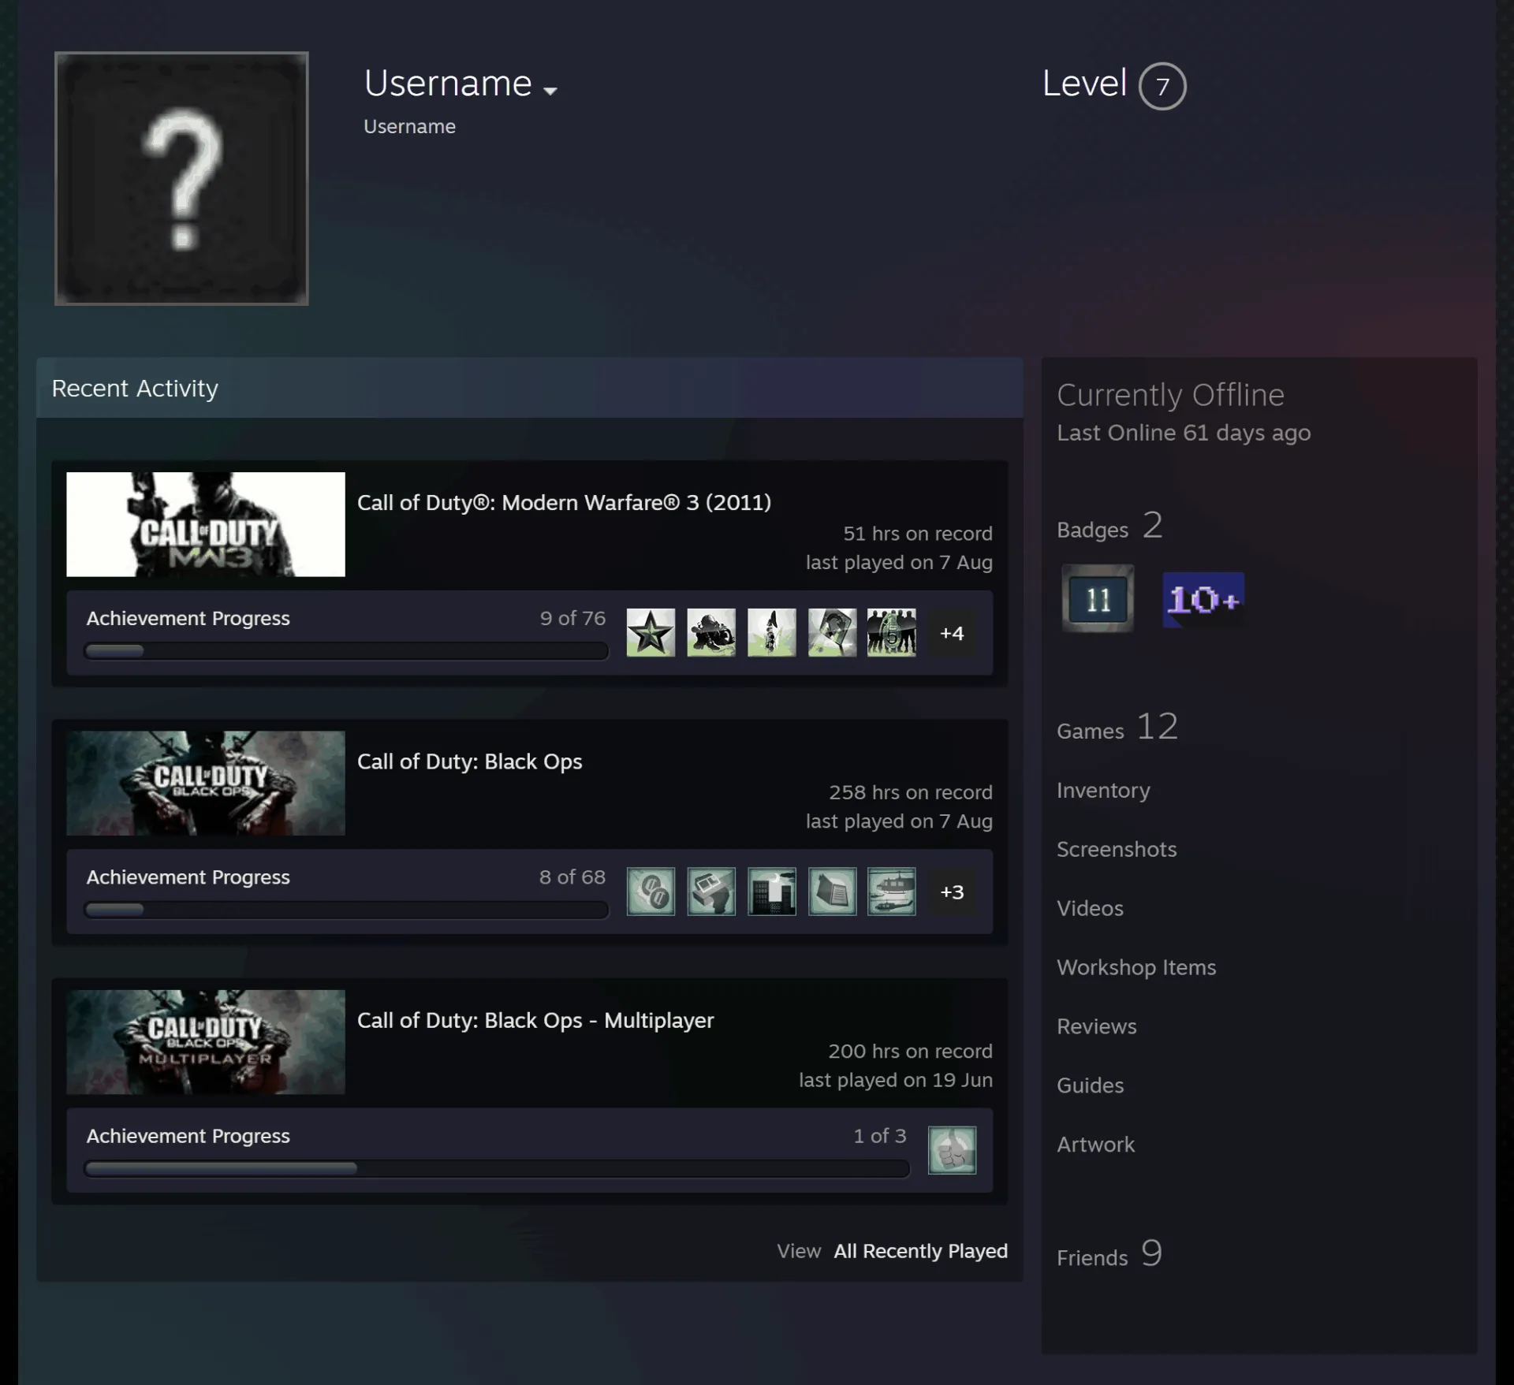View All Recently Played games
The height and width of the screenshot is (1385, 1514).
920,1251
